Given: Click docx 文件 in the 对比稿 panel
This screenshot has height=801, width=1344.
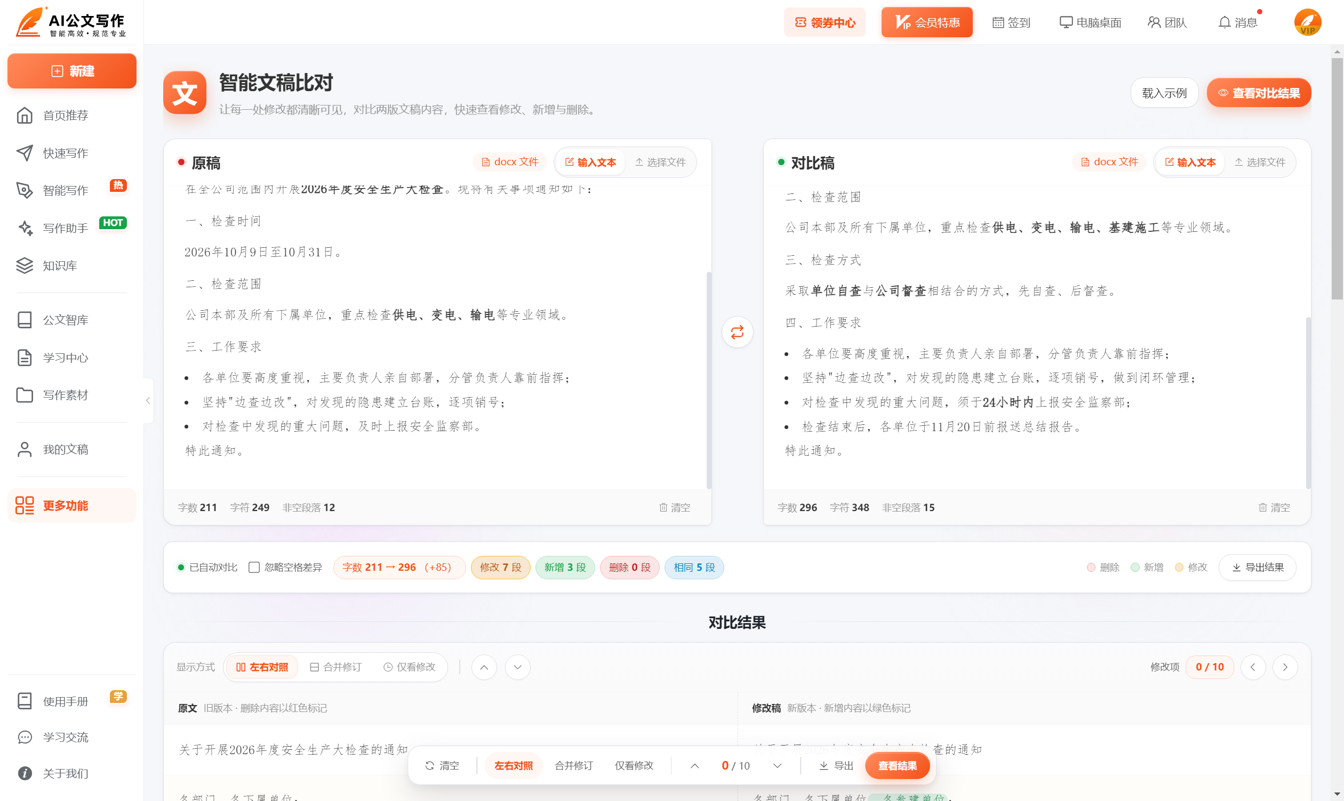Looking at the screenshot, I should 1109,162.
